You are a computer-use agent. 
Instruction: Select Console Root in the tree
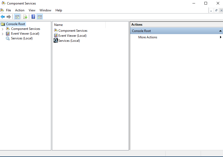coord(15,24)
